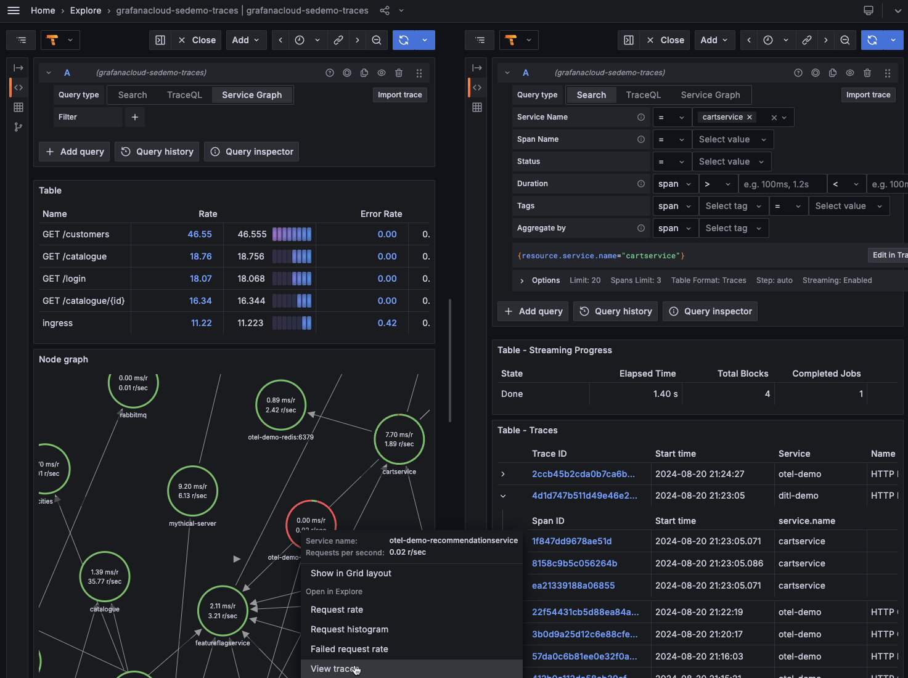The image size is (908, 678).
Task: Delete query A in the left pane
Action: (399, 73)
